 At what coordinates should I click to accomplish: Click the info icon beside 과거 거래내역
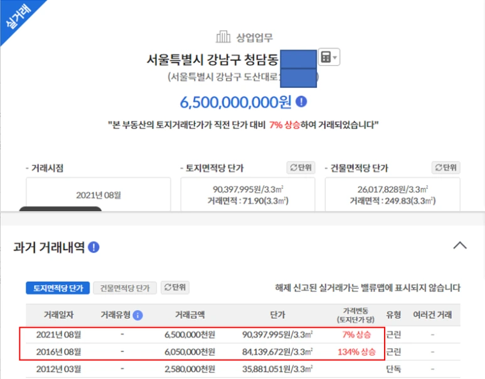(x=93, y=247)
